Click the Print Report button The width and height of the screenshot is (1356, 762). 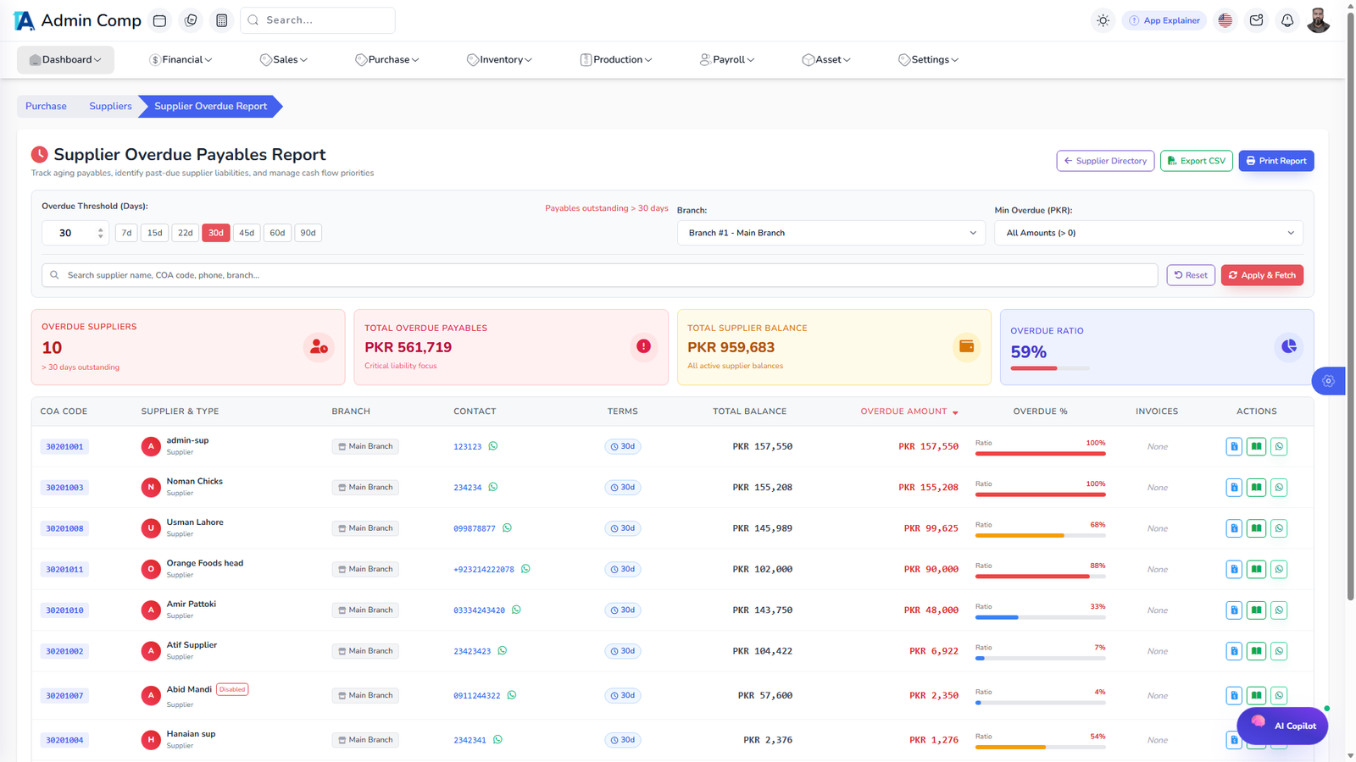(1276, 161)
